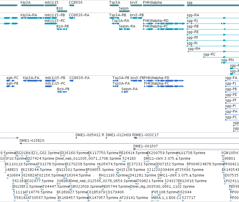Click the brv3 gene label
This screenshot has width=239, height=202.
[134, 3]
